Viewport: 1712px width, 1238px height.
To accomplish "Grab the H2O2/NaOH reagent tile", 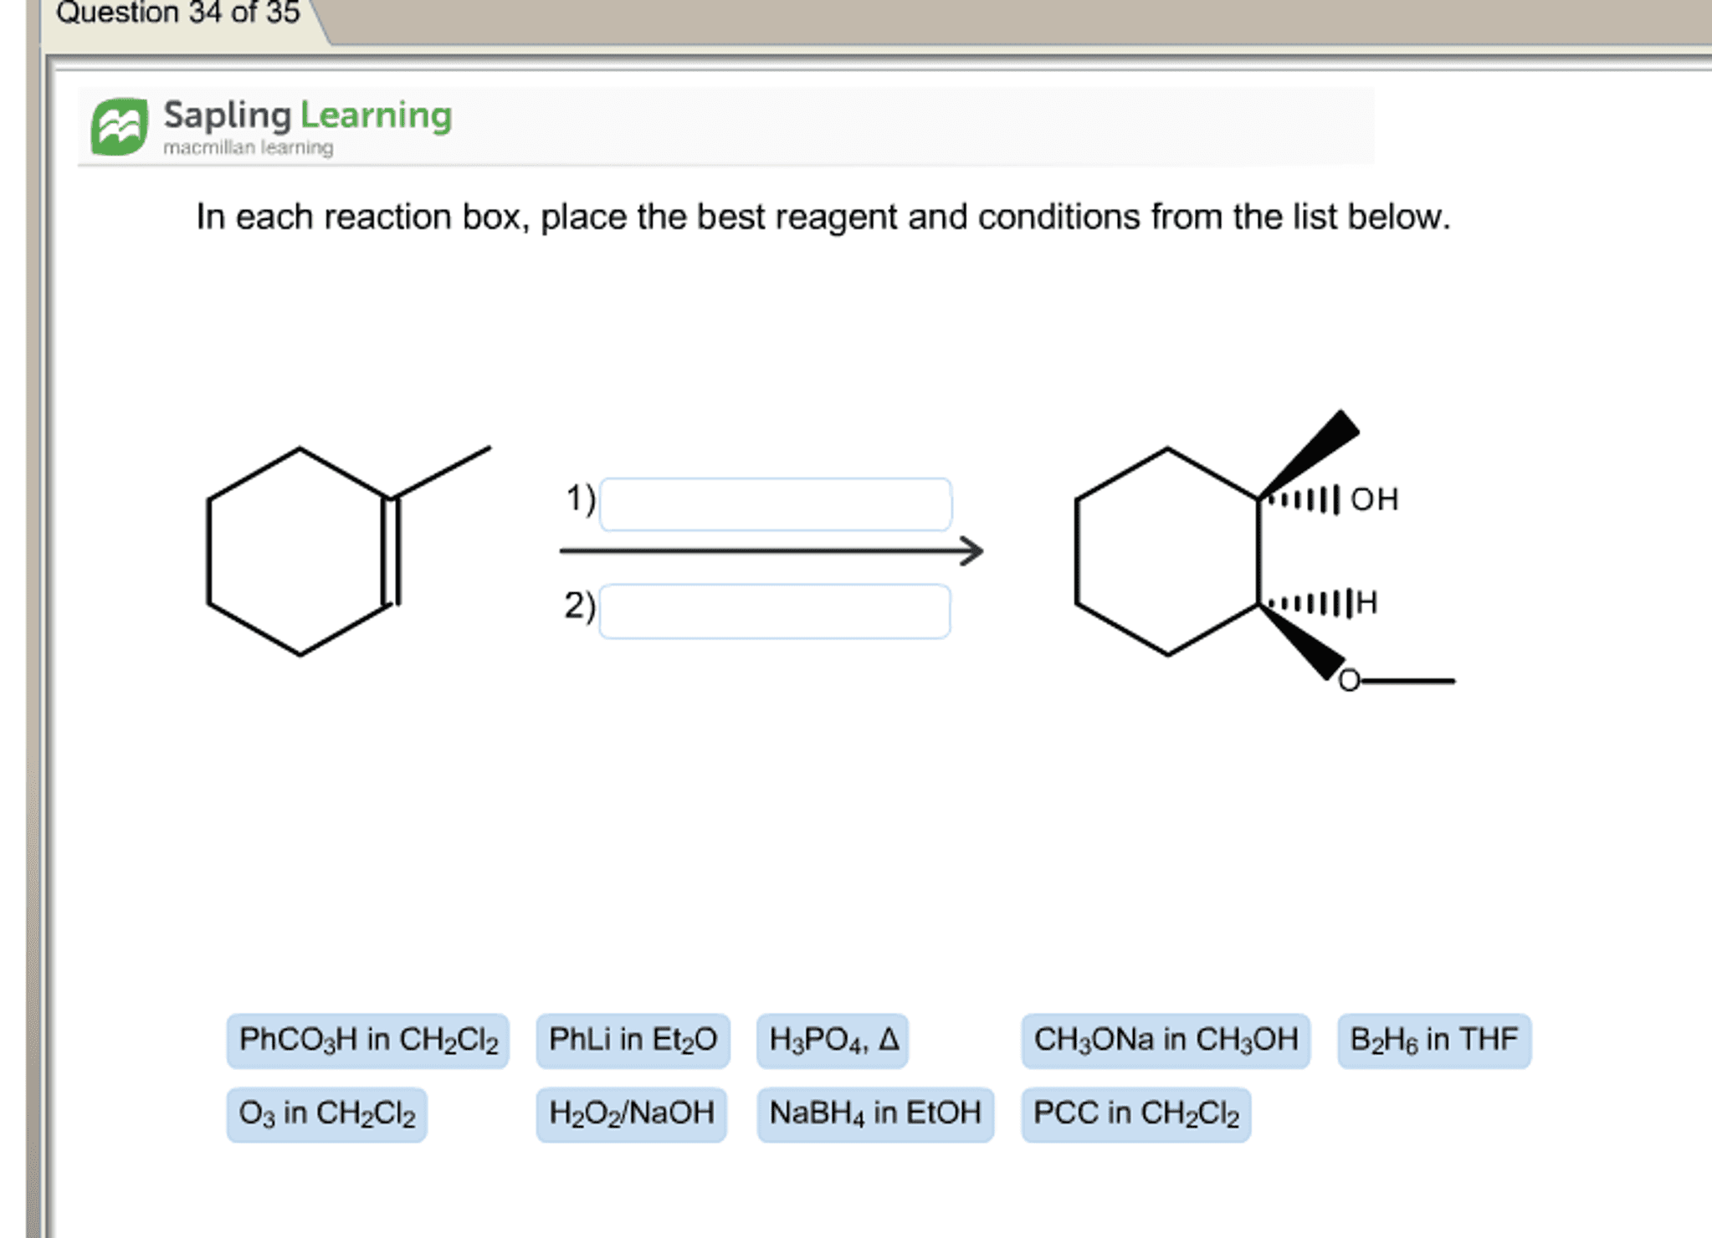I will [x=632, y=1114].
